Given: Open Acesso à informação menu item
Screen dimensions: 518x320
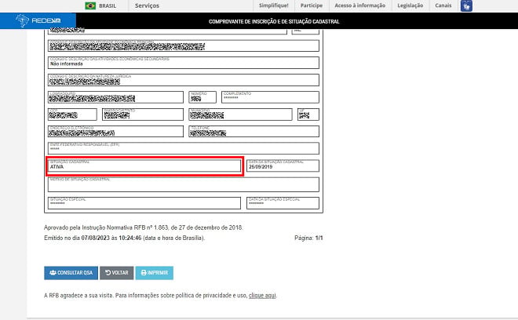Looking at the screenshot, I should click(x=359, y=5).
